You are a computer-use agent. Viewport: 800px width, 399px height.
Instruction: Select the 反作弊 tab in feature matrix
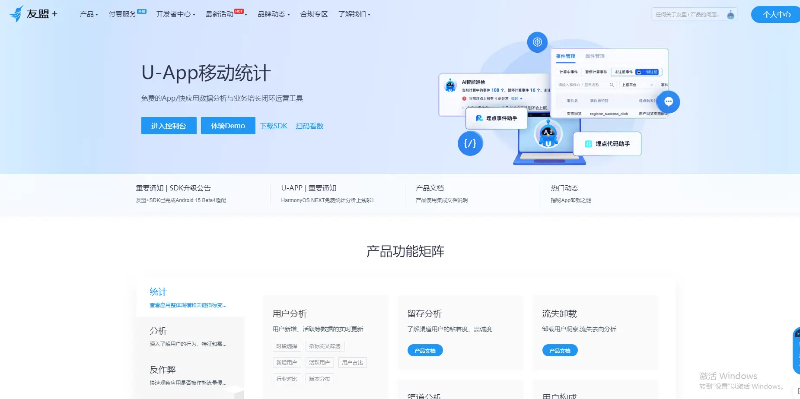point(190,375)
